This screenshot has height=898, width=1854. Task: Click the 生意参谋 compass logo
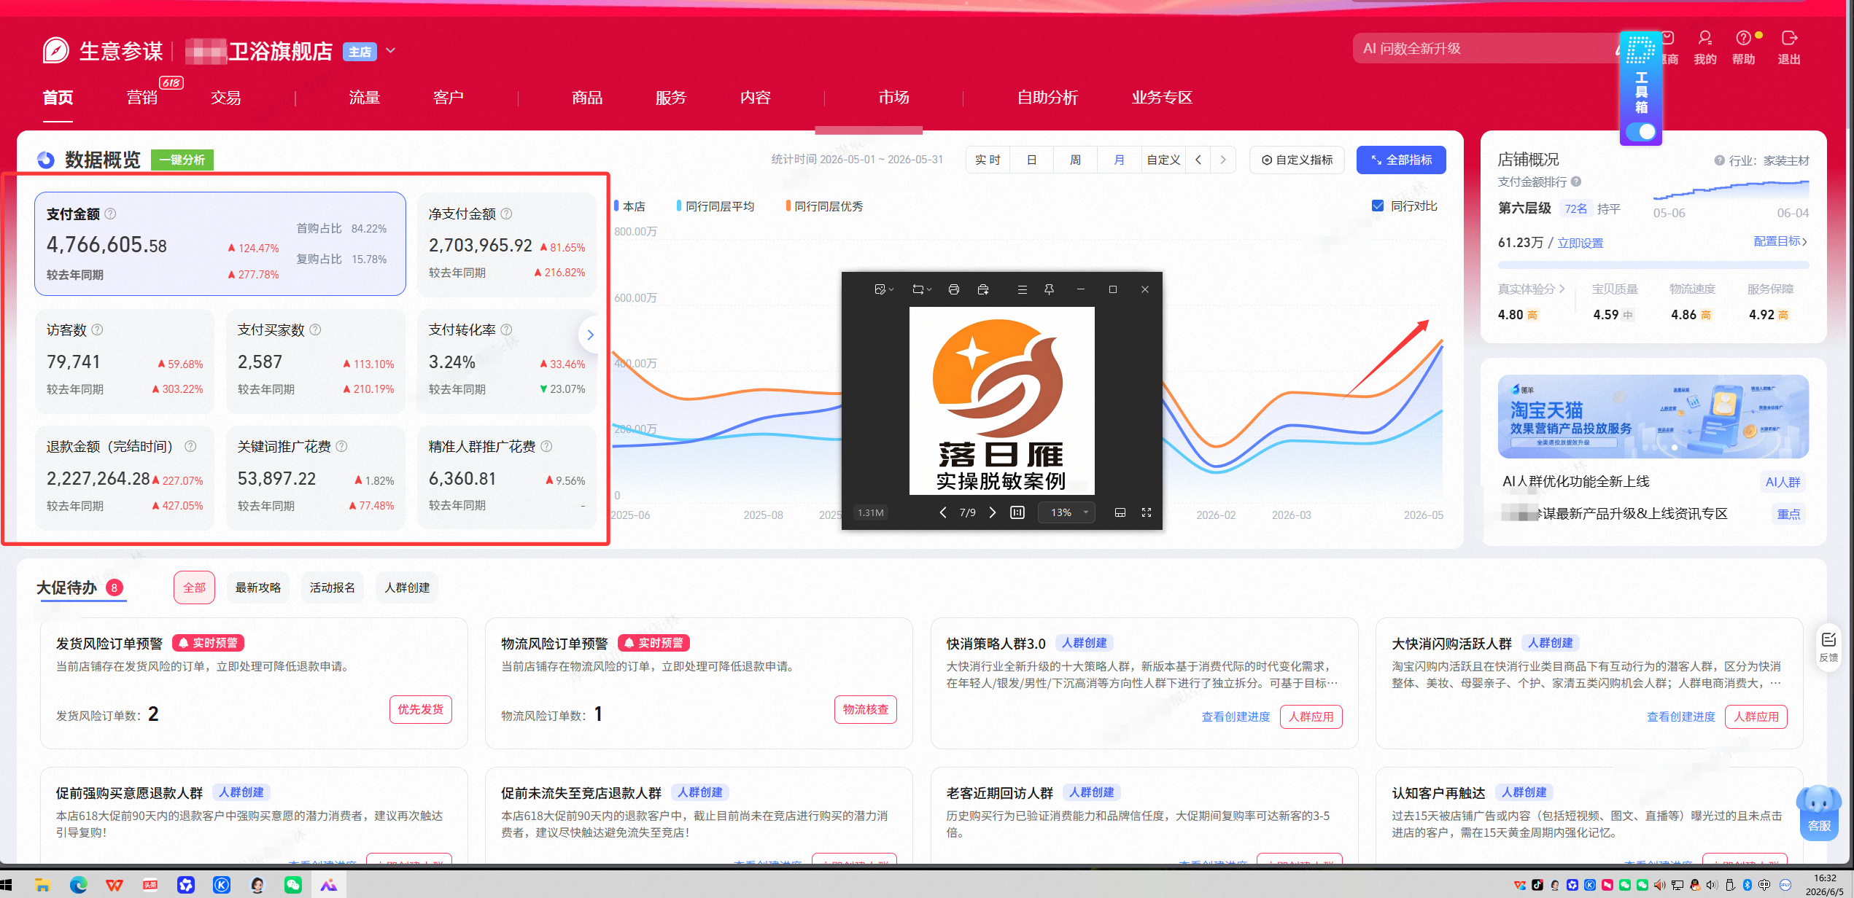(x=56, y=50)
